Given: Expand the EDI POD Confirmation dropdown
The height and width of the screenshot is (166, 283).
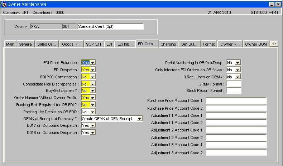Looking at the screenshot, I should (x=93, y=77).
